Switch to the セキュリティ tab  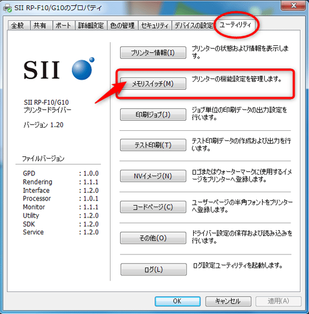click(155, 26)
